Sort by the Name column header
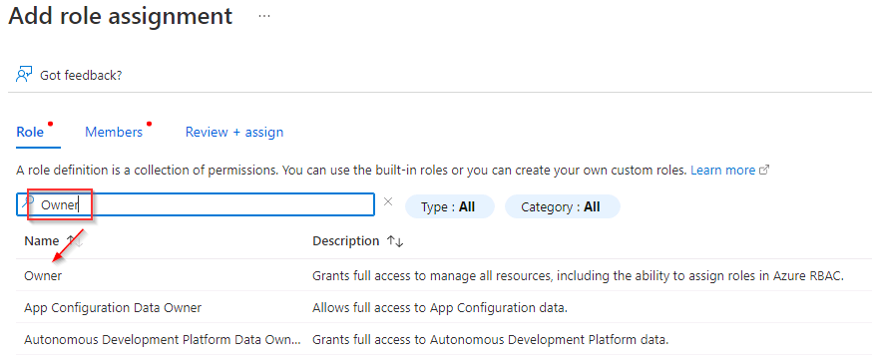The image size is (872, 363). coord(41,241)
